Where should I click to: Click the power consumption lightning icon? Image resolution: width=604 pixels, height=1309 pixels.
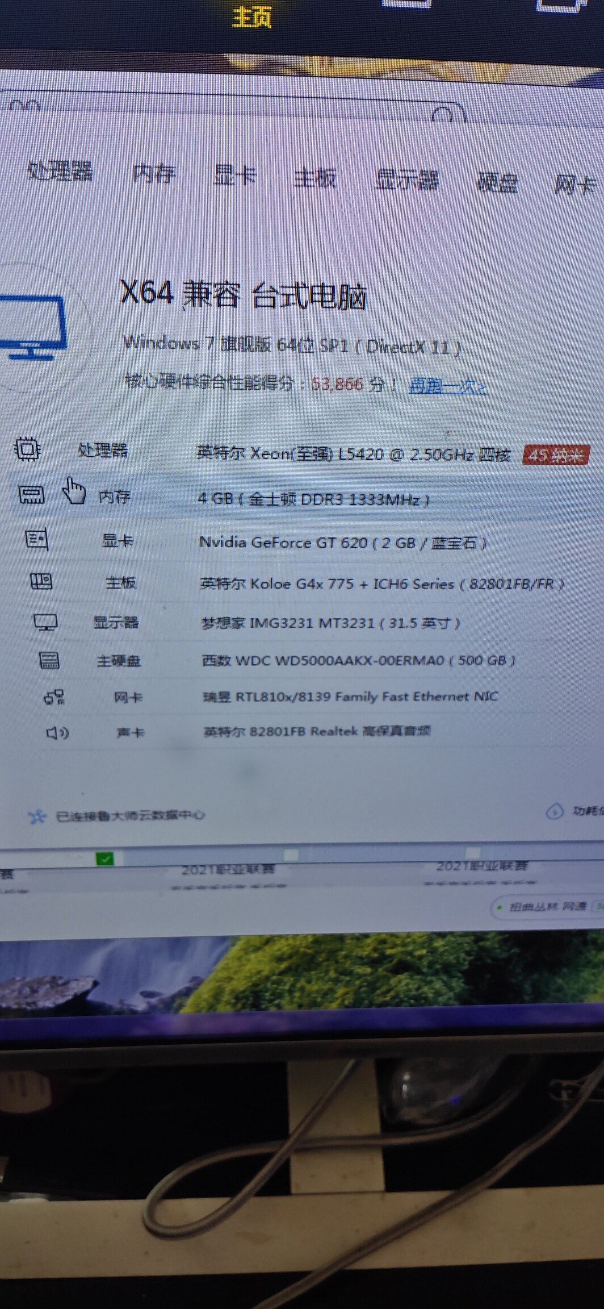(554, 811)
